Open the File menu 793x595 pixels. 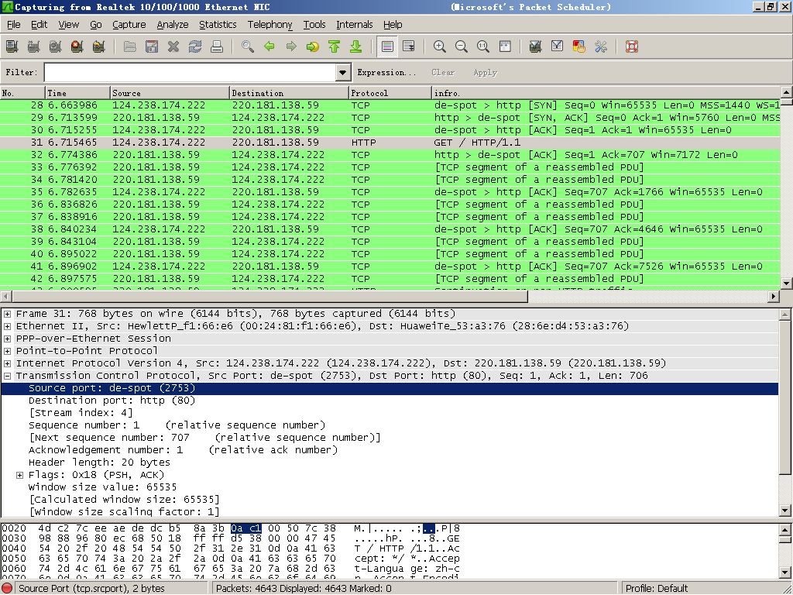pos(14,24)
